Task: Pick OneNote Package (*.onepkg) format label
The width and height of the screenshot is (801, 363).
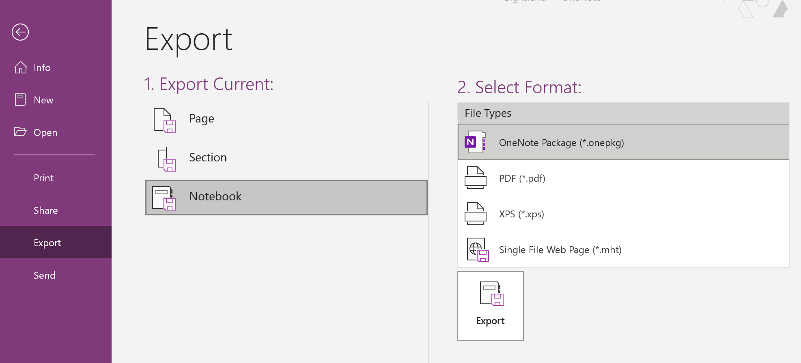Action: (x=561, y=143)
